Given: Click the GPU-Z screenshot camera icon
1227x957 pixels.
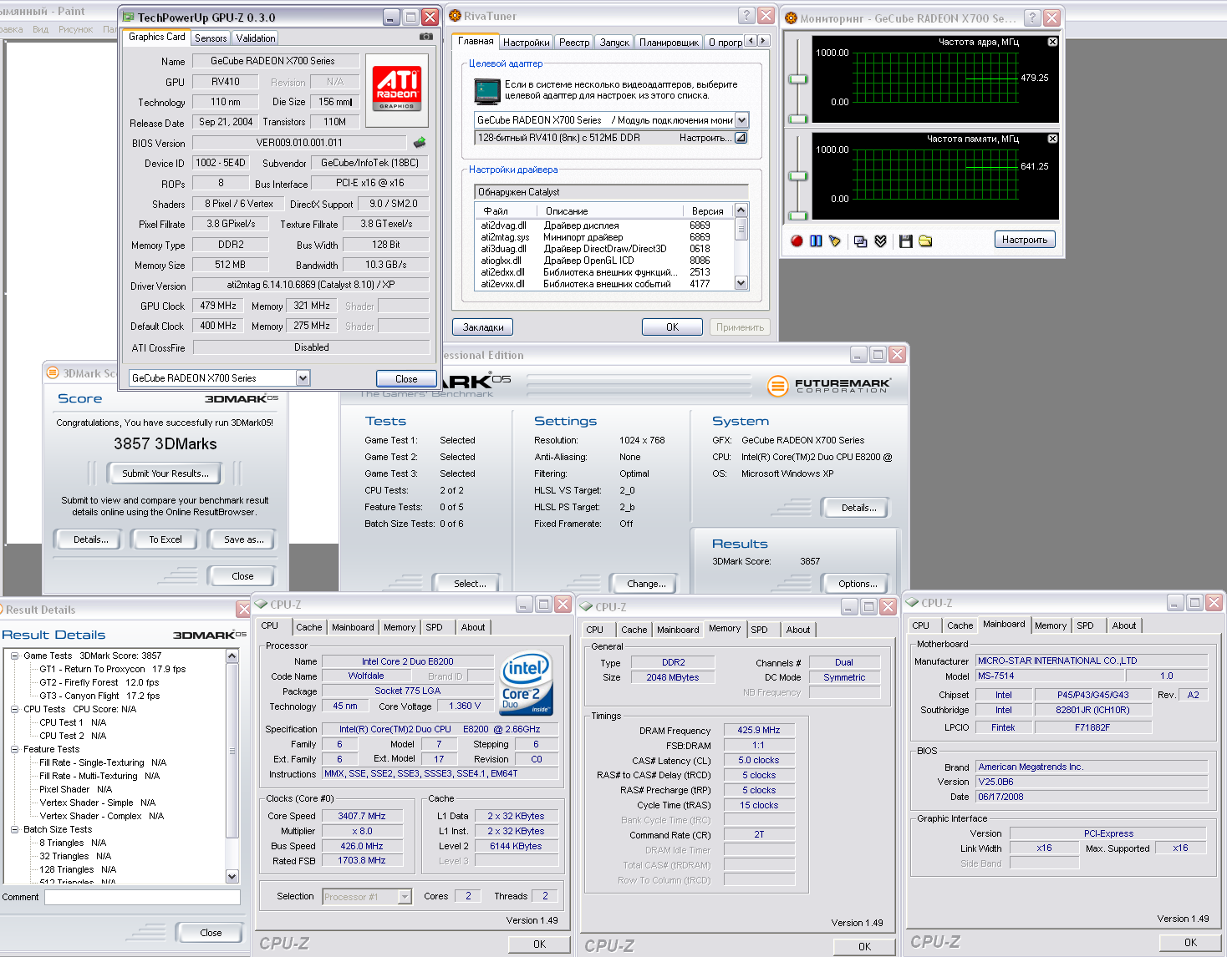Looking at the screenshot, I should pos(426,37).
